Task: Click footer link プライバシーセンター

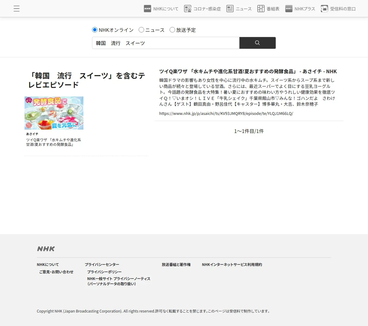Action: point(102,264)
